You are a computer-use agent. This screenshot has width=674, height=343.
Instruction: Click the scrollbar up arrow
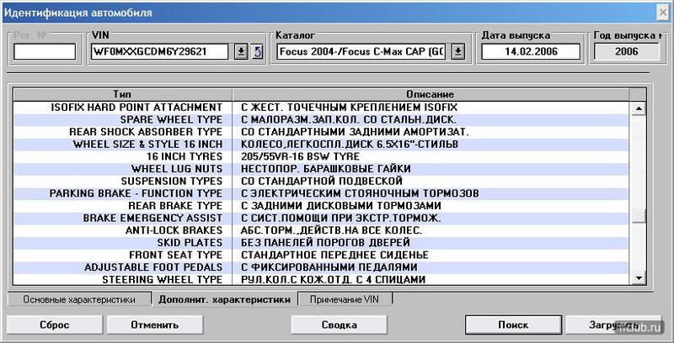point(639,108)
